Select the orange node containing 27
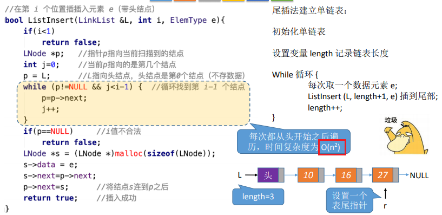Image resolution: width=442 pixels, height=215 pixels. pyautogui.click(x=386, y=175)
